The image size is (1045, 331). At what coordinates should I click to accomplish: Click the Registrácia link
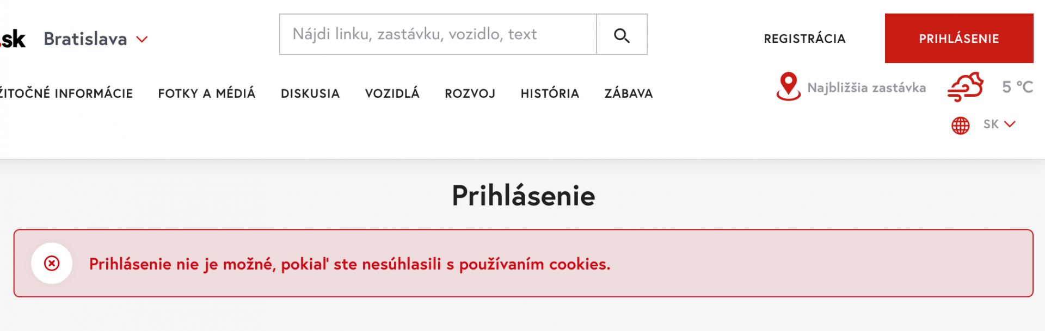point(804,39)
